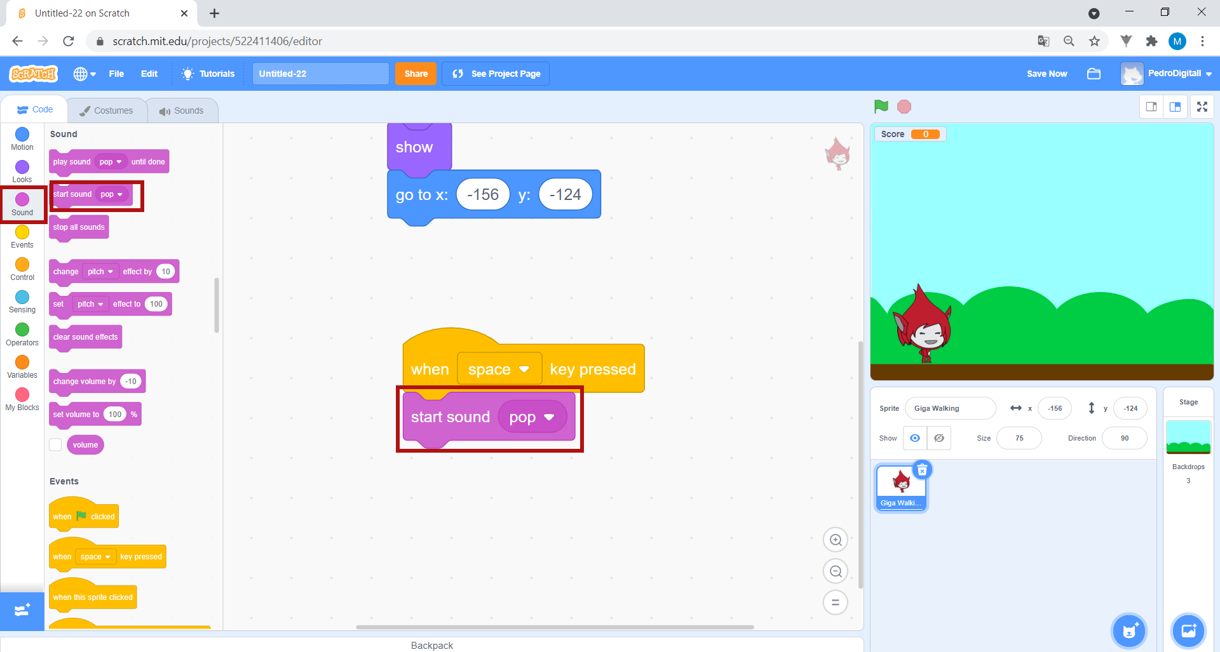The width and height of the screenshot is (1220, 652).
Task: Click the block palette vertical scrollbar
Action: [x=217, y=305]
